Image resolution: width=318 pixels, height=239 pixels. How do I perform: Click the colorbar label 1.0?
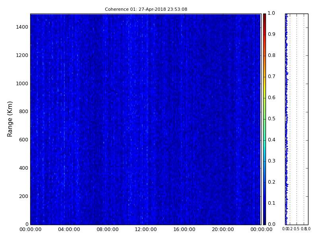point(271,13)
